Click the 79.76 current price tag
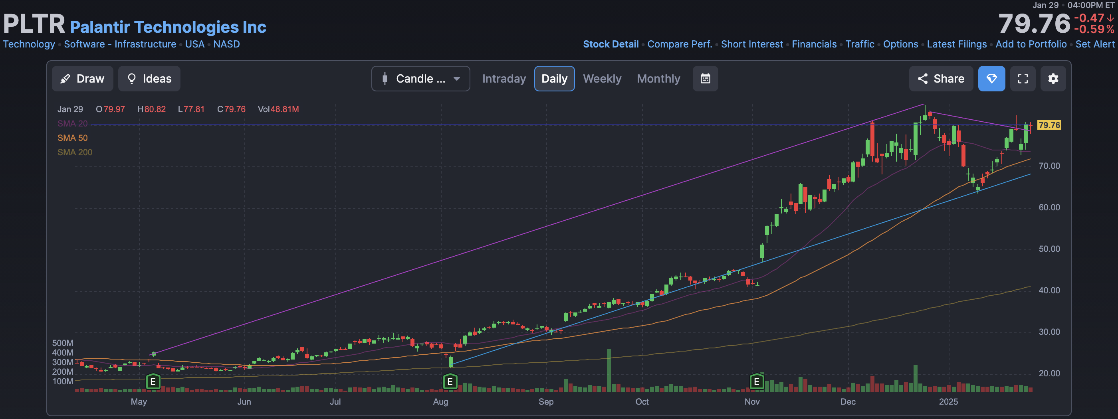The image size is (1118, 419). pyautogui.click(x=1049, y=125)
